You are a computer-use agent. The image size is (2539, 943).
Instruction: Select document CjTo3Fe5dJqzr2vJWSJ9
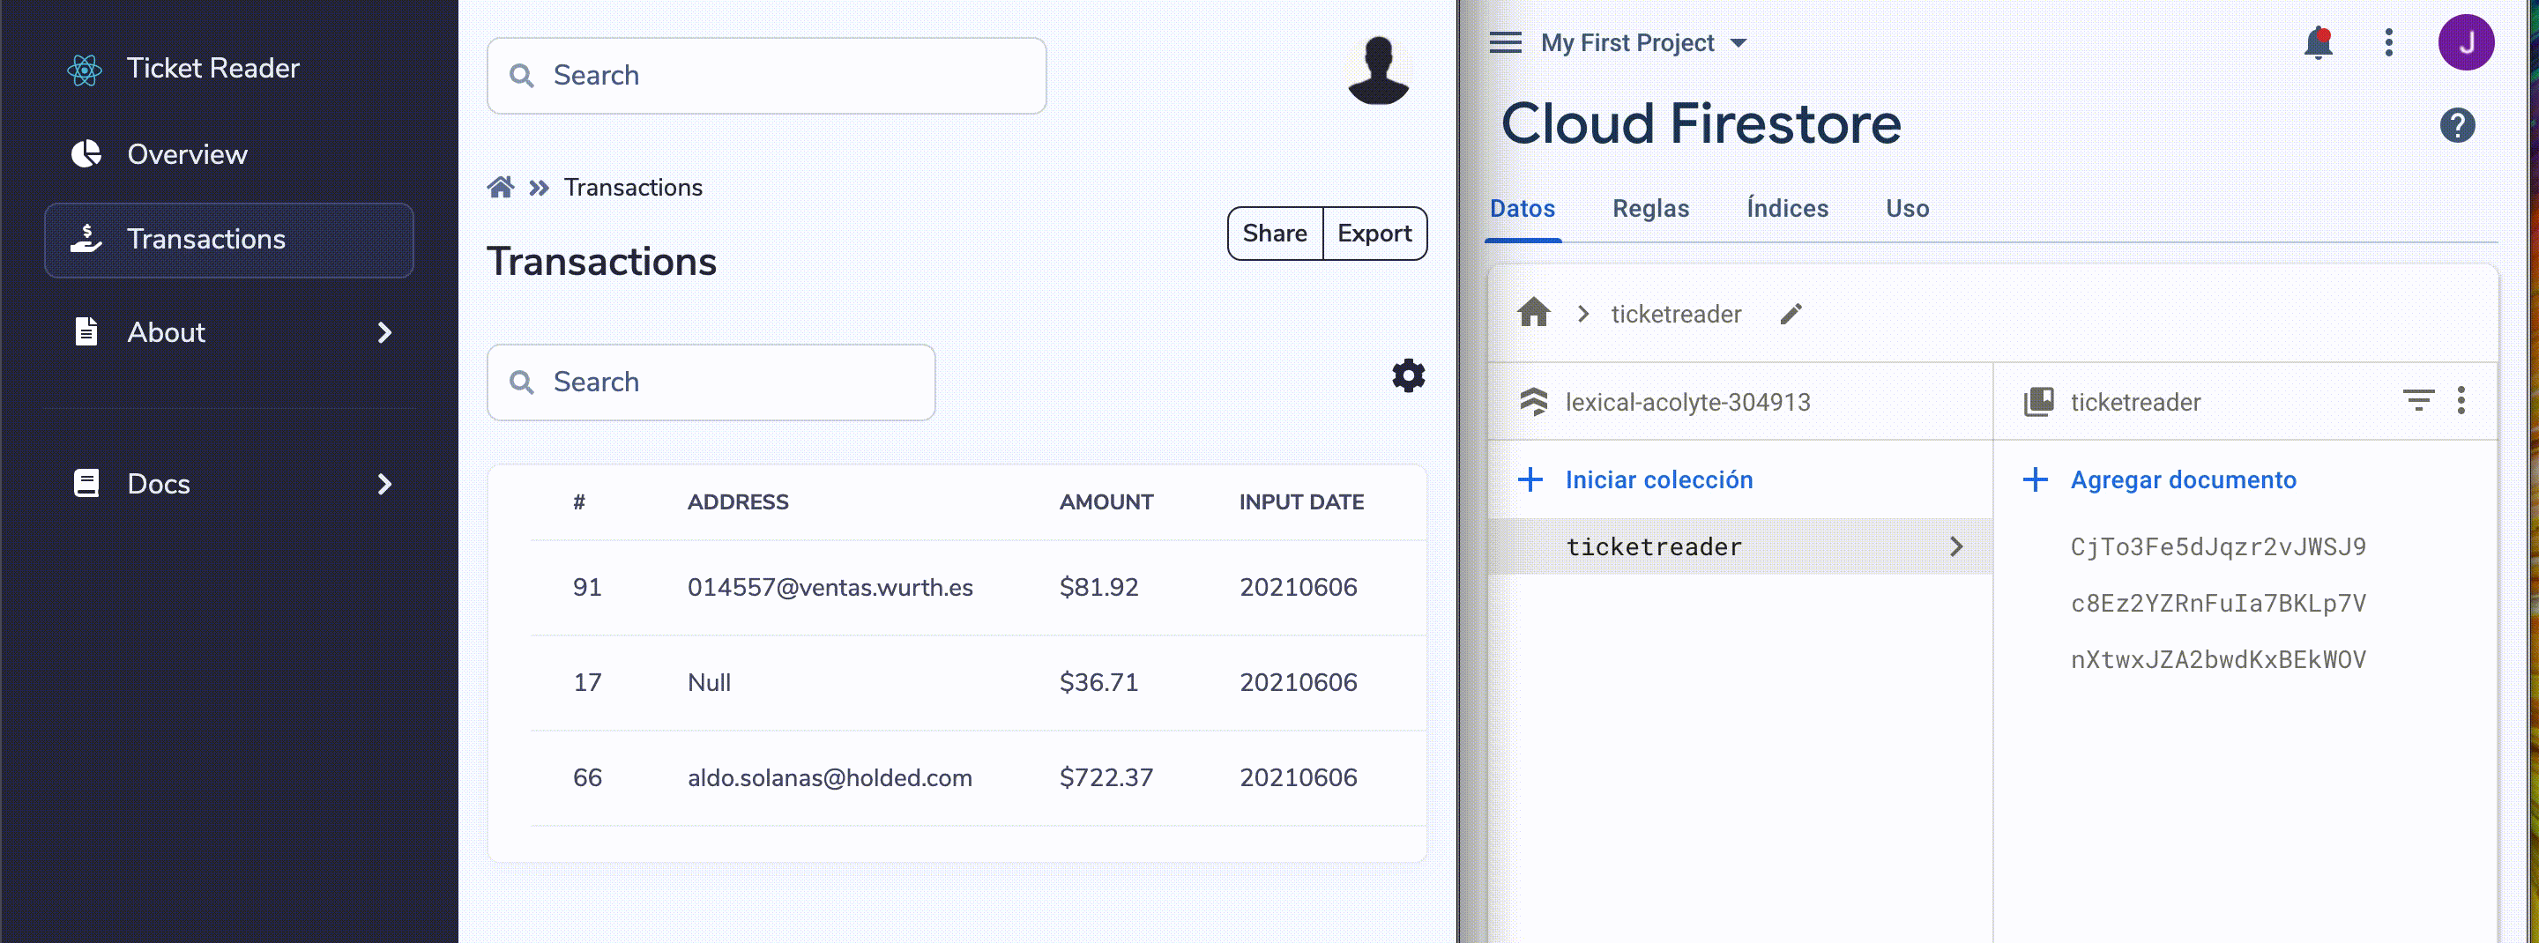[2218, 547]
